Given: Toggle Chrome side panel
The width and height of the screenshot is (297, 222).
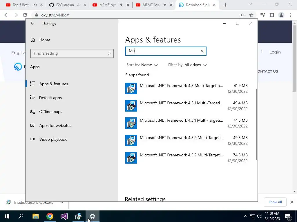Looking at the screenshot, I should click(272, 15).
